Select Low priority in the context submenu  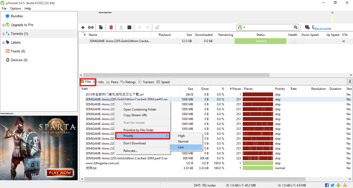pos(181,147)
